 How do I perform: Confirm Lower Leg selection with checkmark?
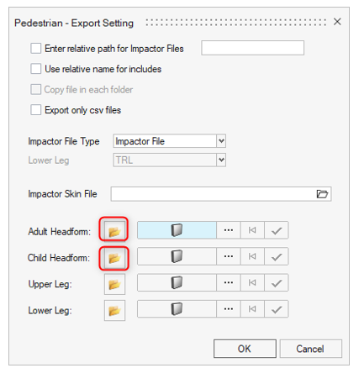[277, 309]
